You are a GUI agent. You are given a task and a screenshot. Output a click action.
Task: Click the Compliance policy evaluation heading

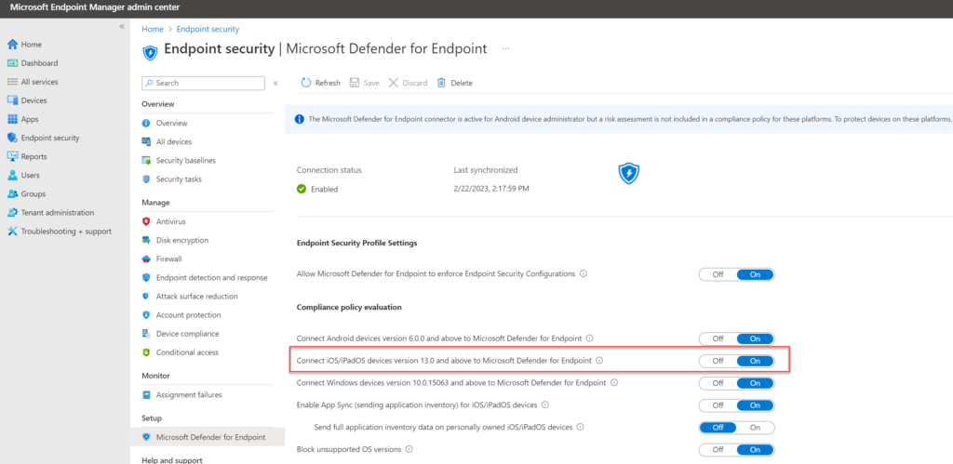click(349, 307)
